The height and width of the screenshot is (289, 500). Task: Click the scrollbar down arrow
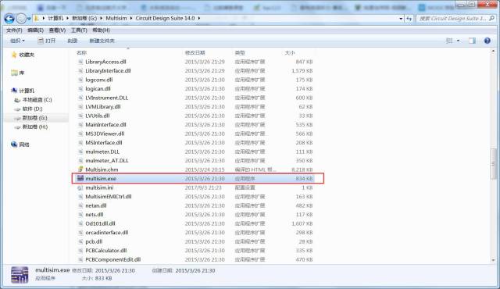coord(493,260)
